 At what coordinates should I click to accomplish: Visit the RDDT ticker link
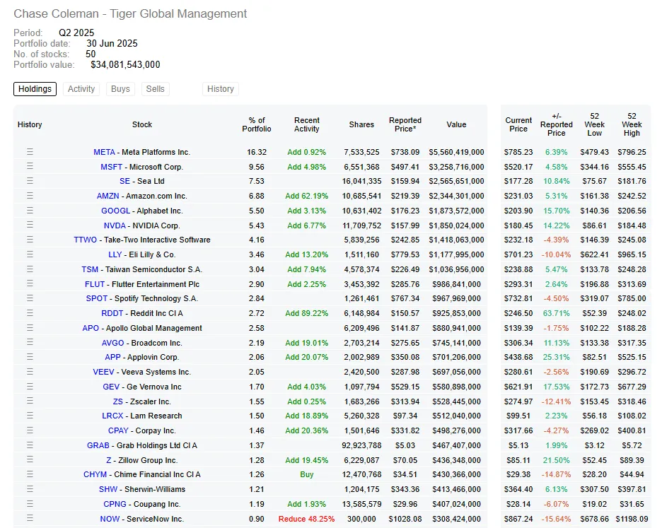112,313
